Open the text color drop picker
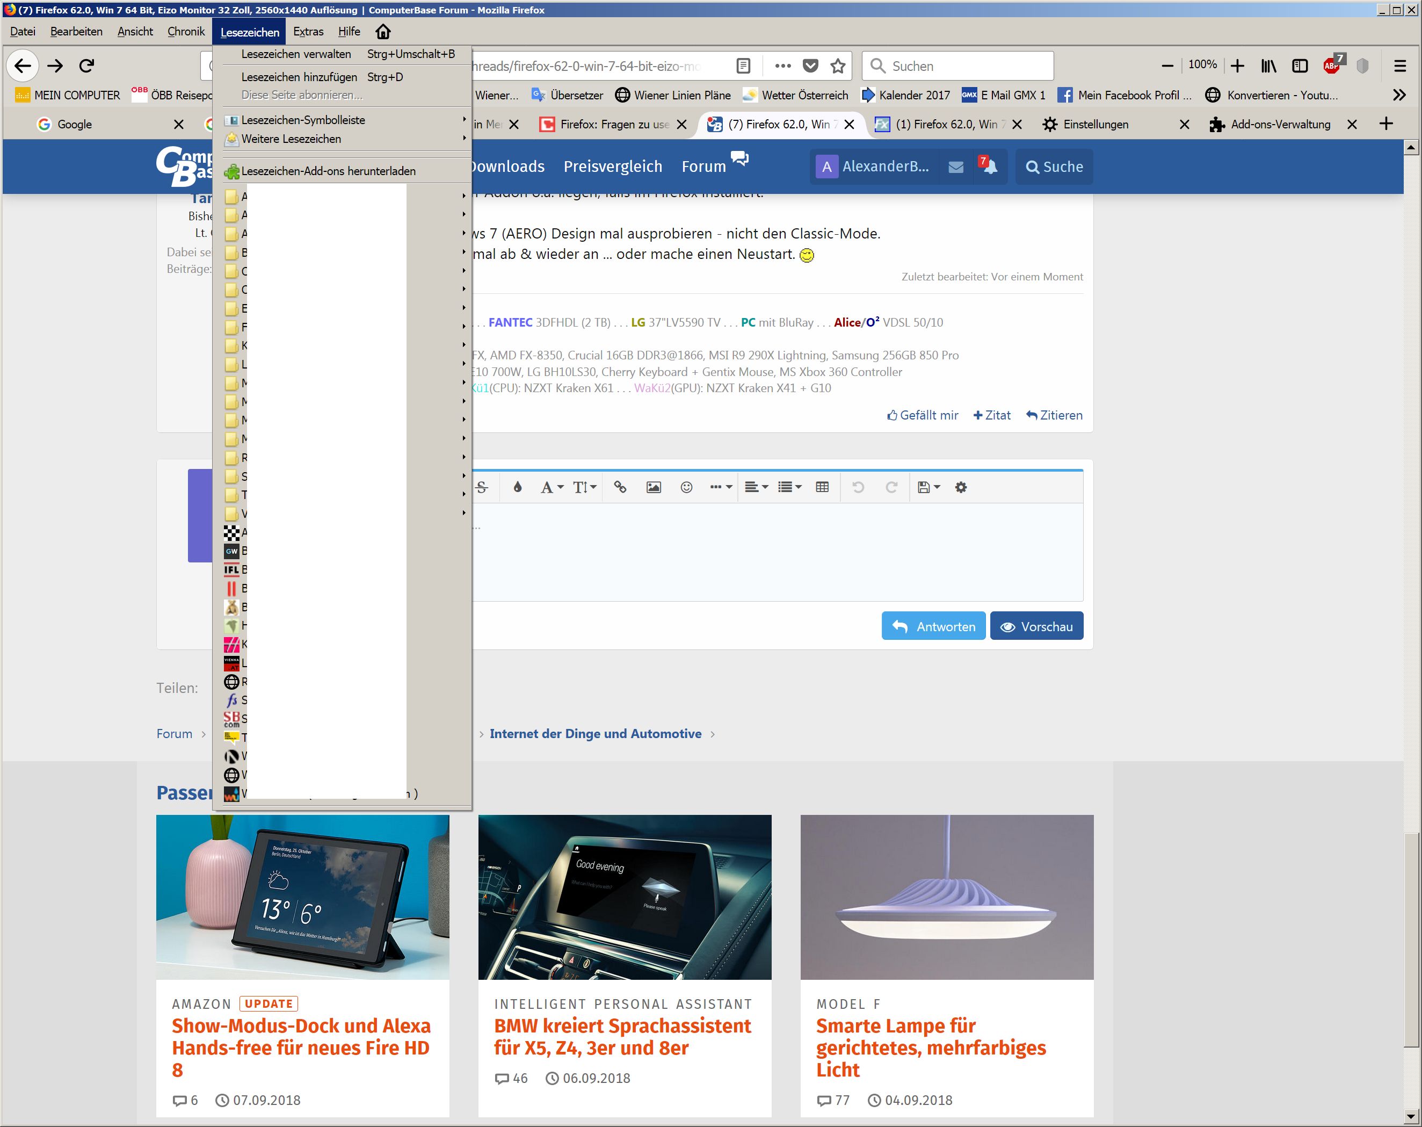This screenshot has width=1422, height=1127. pyautogui.click(x=517, y=487)
